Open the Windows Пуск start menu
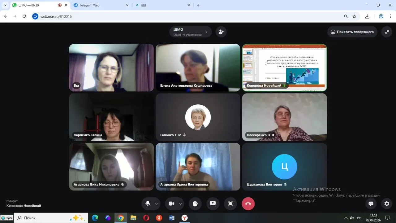 pyautogui.click(x=7, y=218)
